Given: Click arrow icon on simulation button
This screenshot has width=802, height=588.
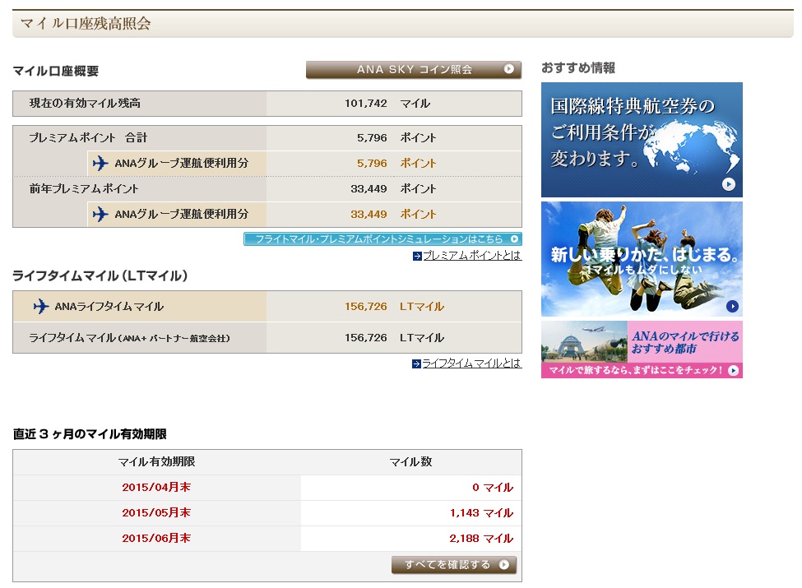Looking at the screenshot, I should click(x=514, y=238).
